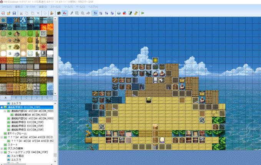Collapse the highlighted 連絡船甲板 map node
The height and width of the screenshot is (165, 261).
tap(2, 107)
